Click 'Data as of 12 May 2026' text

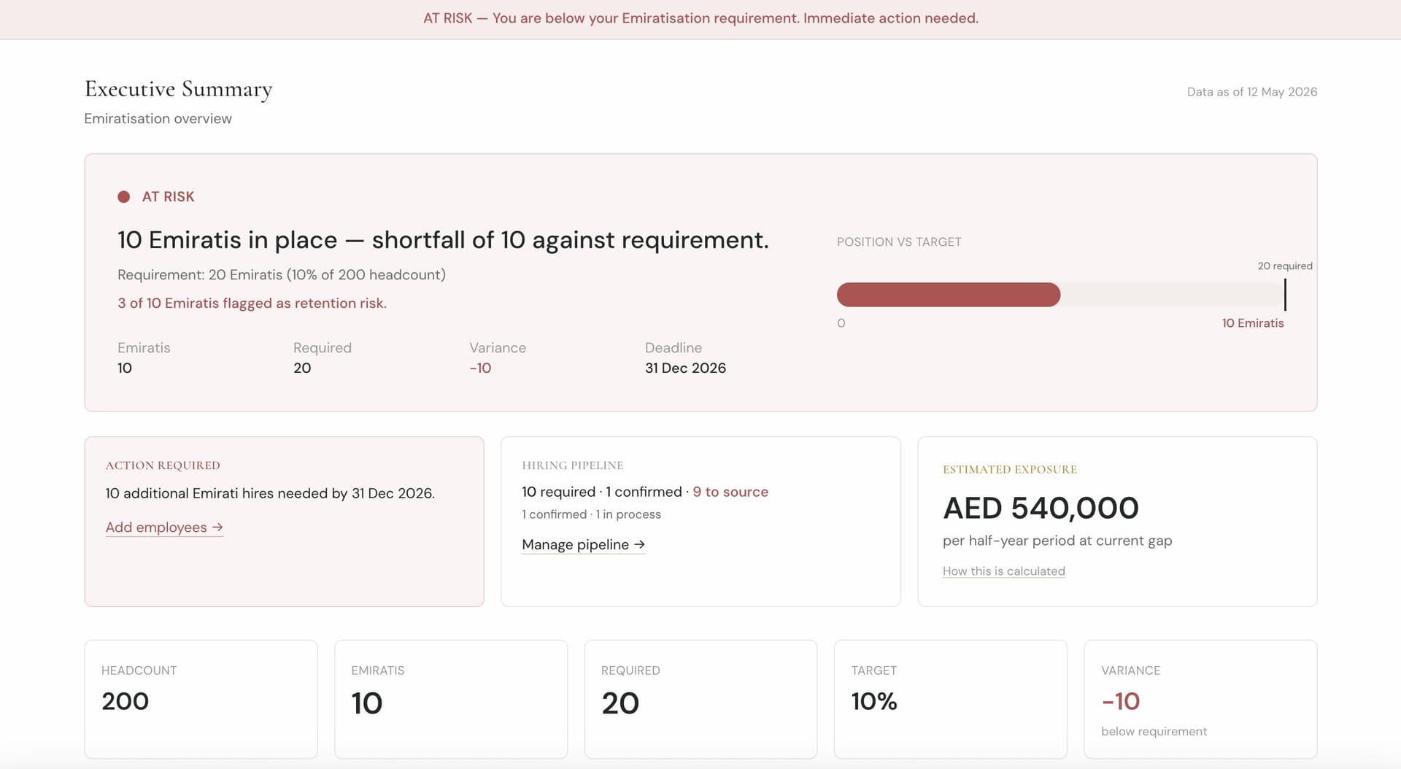tap(1251, 92)
